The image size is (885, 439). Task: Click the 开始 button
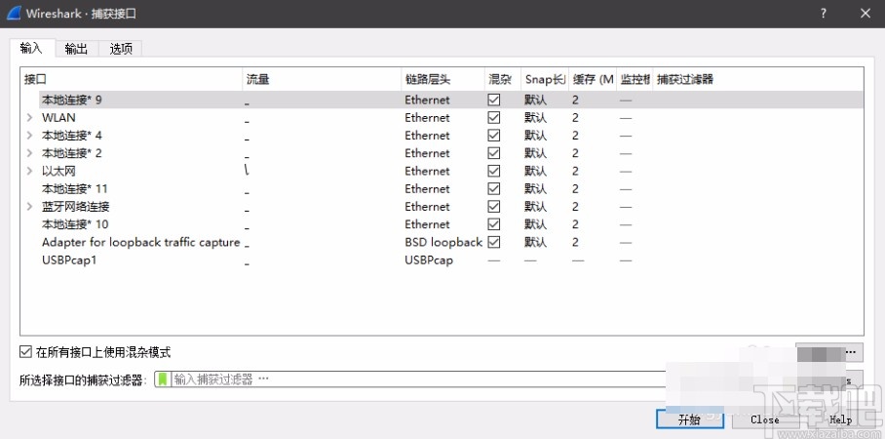689,419
